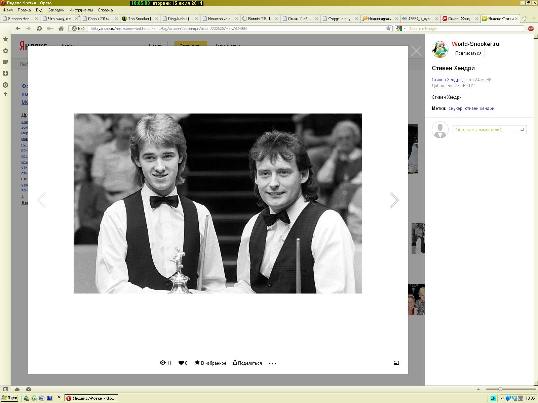Bookmark page with address bar star

pos(388,29)
